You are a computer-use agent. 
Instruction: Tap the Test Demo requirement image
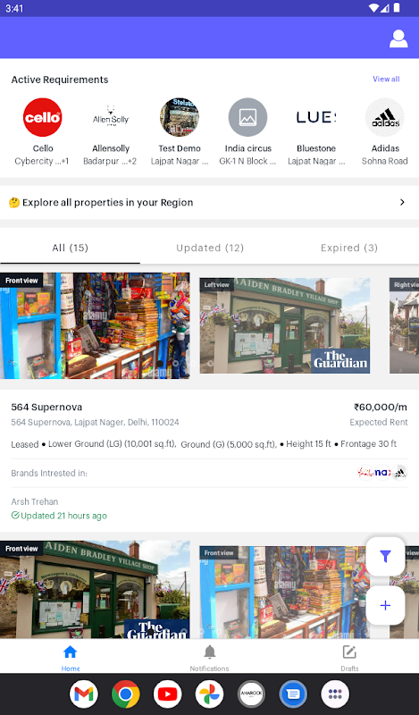pos(180,117)
